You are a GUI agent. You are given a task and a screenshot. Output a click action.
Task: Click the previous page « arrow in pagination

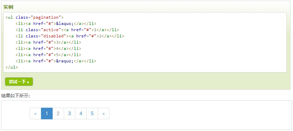pos(36,114)
